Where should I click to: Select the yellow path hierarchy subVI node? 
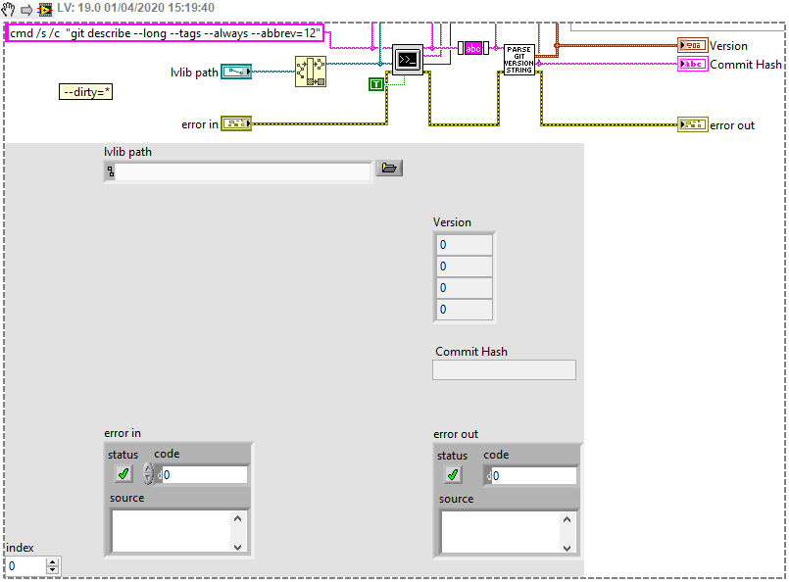(x=311, y=72)
